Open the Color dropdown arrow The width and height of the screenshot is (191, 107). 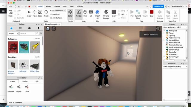coord(114,18)
